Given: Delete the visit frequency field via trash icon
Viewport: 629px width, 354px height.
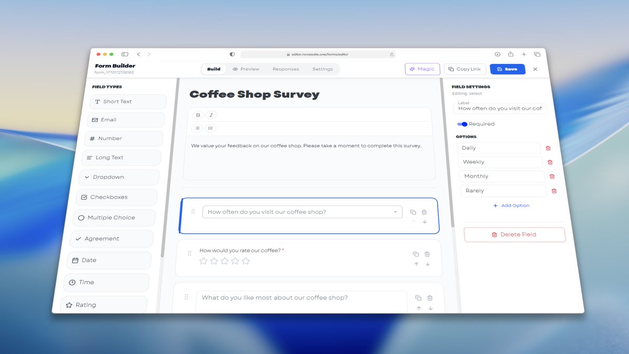Looking at the screenshot, I should [x=424, y=212].
